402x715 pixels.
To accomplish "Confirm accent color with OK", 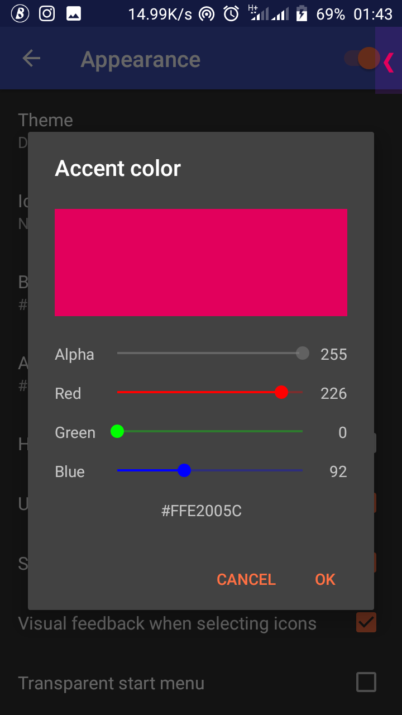I will [325, 580].
